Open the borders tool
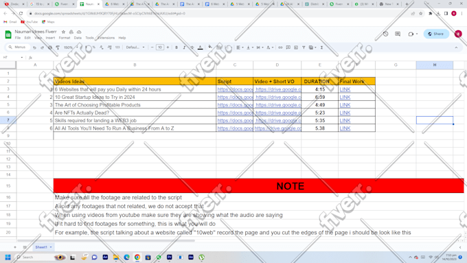 click(x=219, y=47)
